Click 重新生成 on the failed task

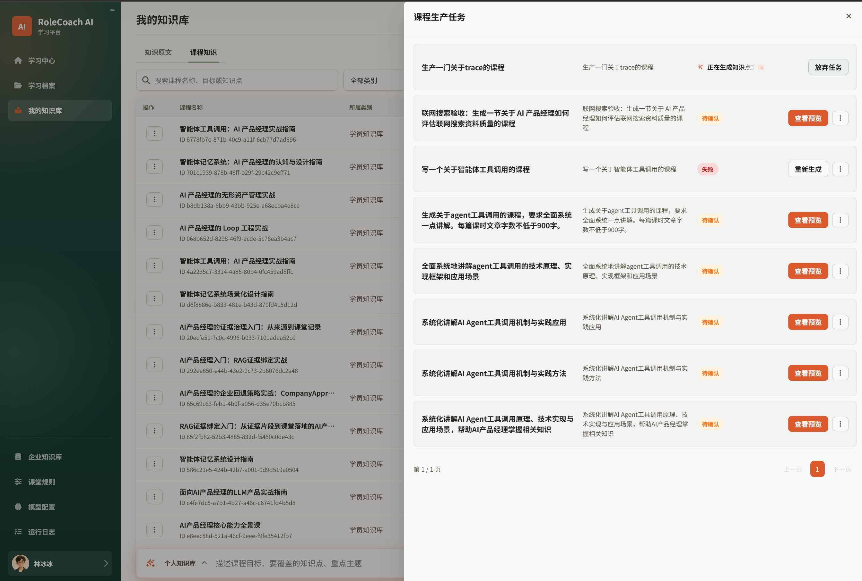coord(808,169)
